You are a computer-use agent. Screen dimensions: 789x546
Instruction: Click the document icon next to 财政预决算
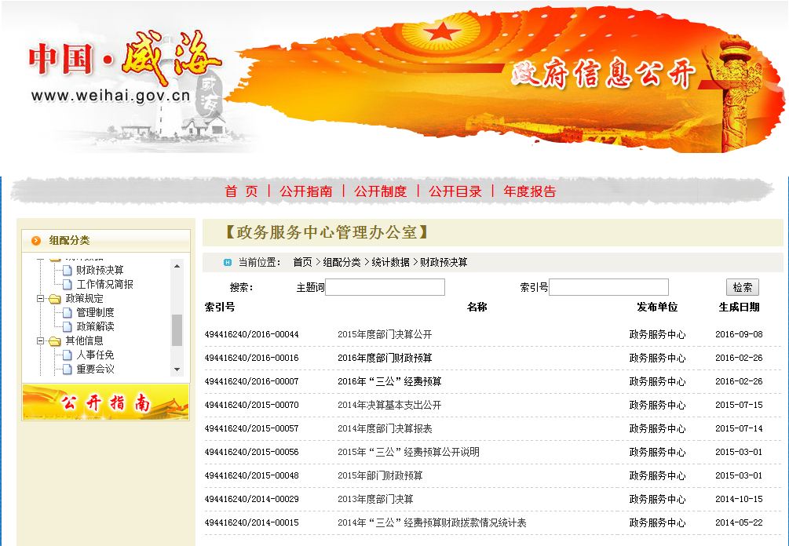[67, 271]
